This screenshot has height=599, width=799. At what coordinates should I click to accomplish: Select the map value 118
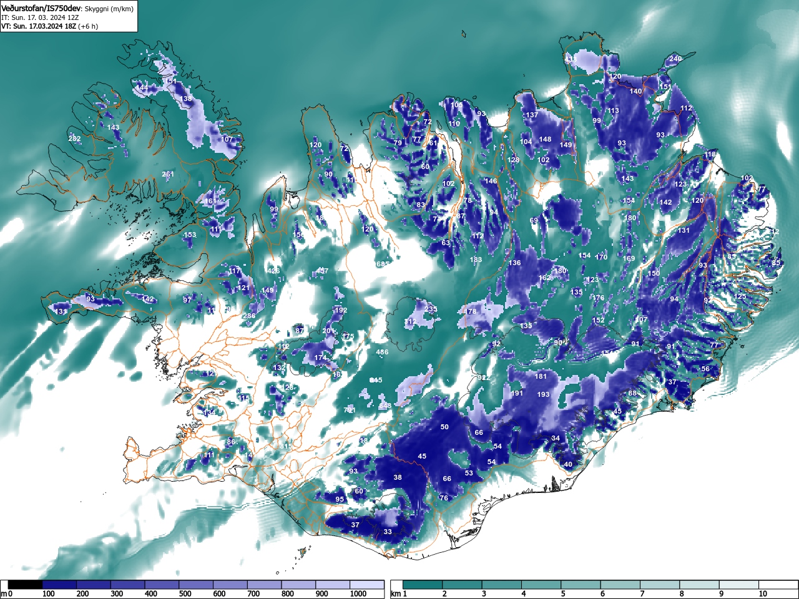[x=710, y=155]
